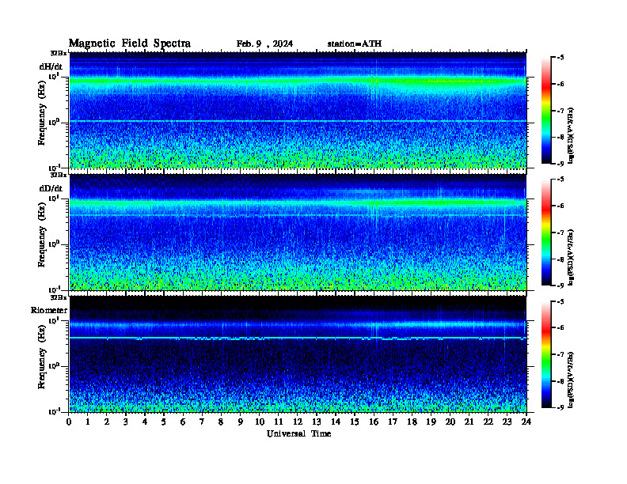Click hour "10" on the time axis

(x=260, y=422)
